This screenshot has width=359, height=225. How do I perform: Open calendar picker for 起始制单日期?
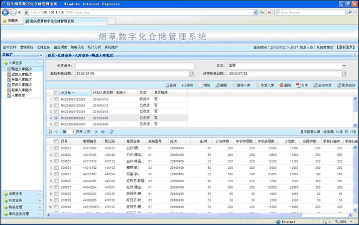click(x=192, y=74)
